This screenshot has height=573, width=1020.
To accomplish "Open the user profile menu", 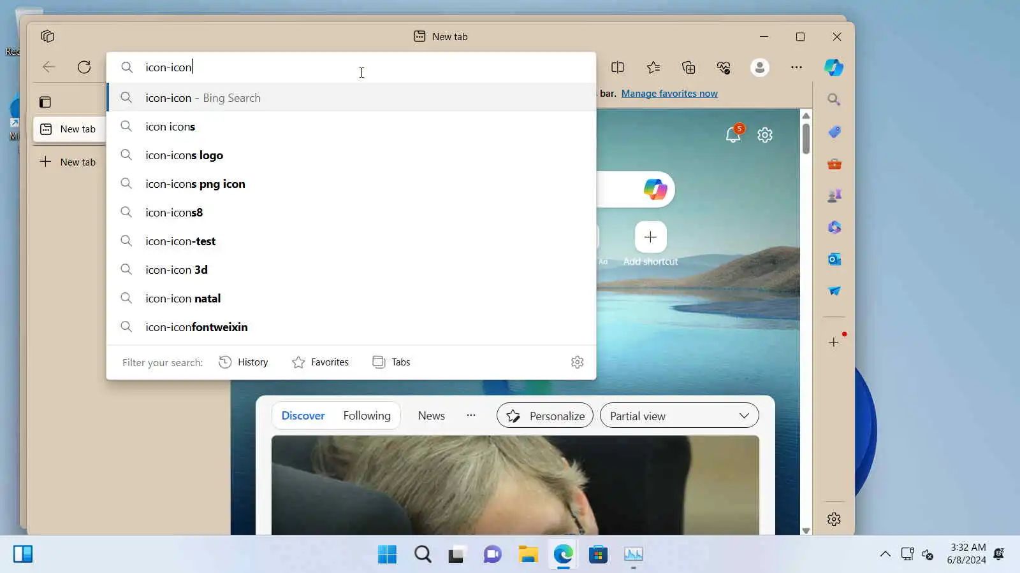I will coord(760,67).
